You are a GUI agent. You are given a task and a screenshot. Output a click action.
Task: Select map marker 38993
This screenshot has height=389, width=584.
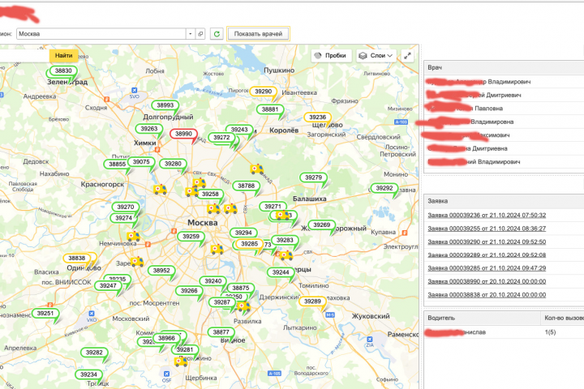pos(165,105)
